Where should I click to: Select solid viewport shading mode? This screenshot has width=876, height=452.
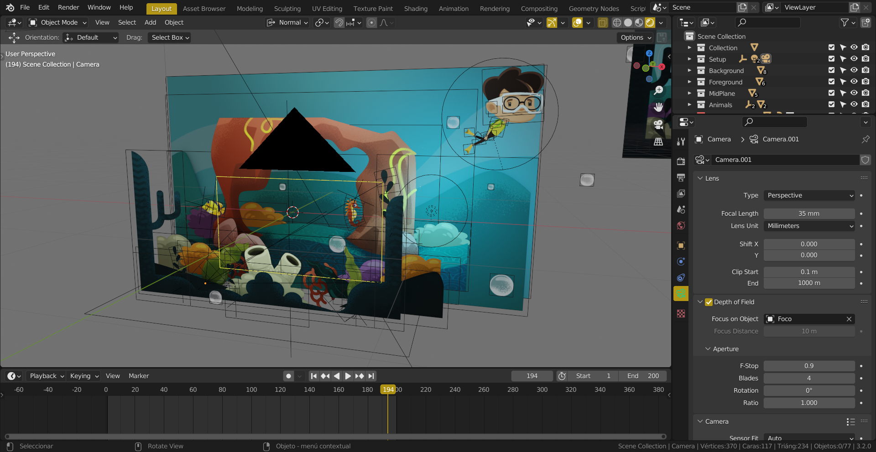(x=628, y=22)
